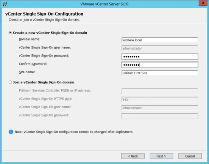This screenshot has height=164, width=209.
Task: Focus the vCenter Single Sign-On password field under Create new domain
Action: coord(160,57)
